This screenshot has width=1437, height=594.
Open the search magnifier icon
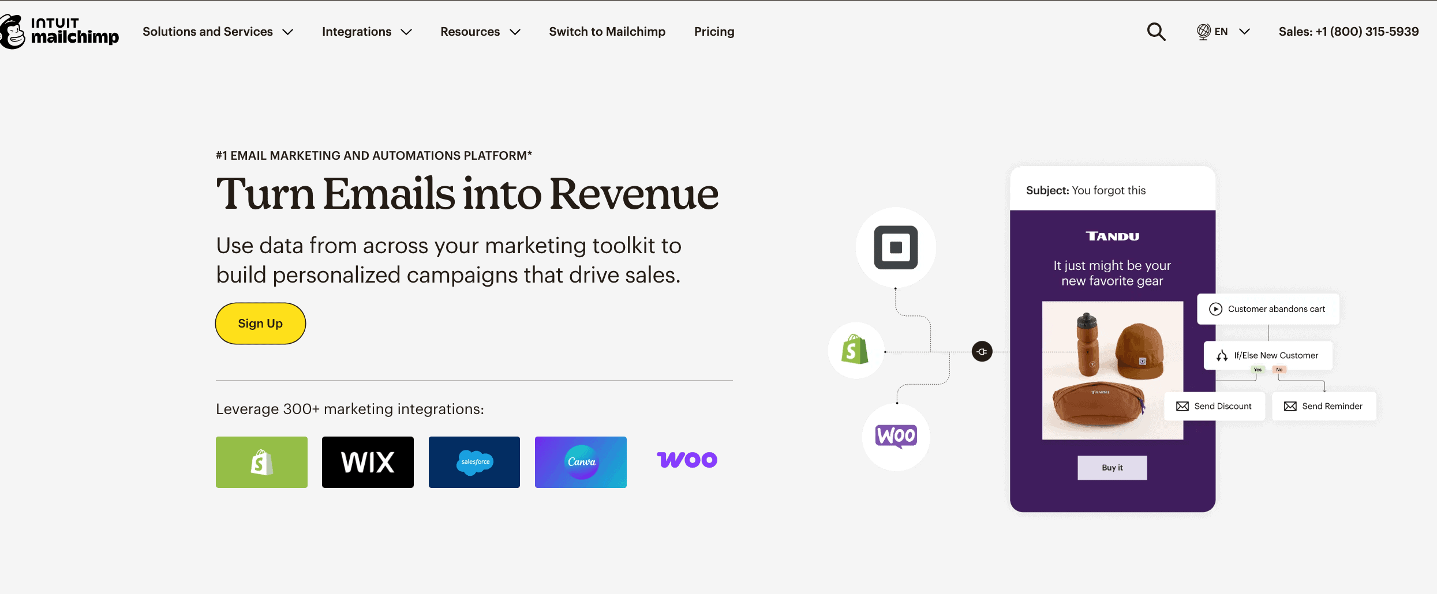(1156, 32)
